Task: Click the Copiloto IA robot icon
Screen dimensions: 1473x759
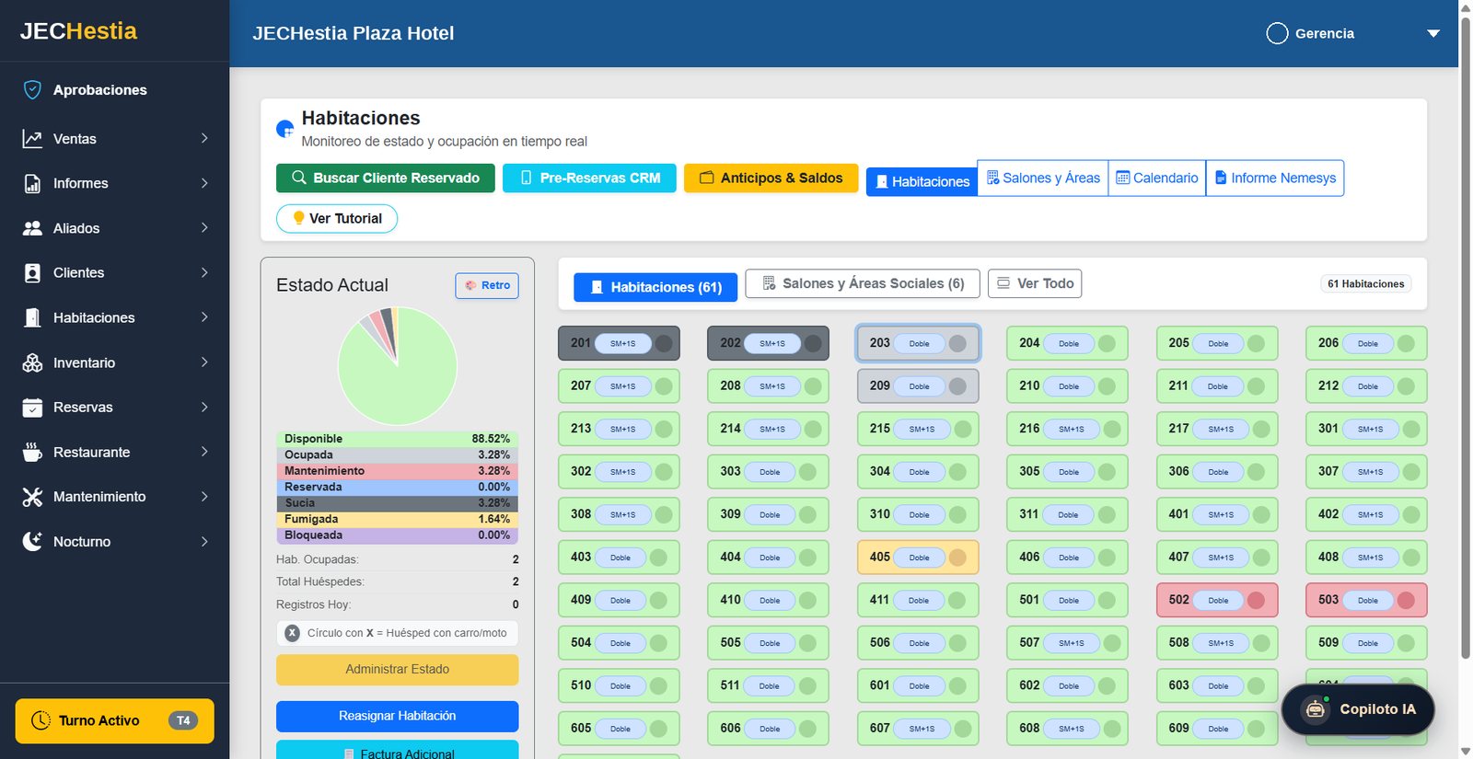Action: (1316, 709)
